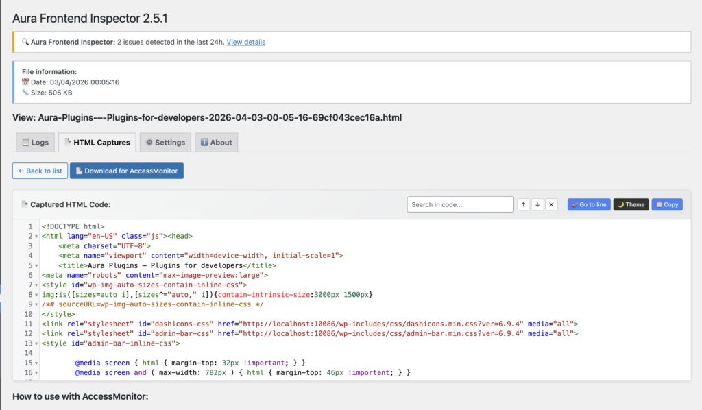The height and width of the screenshot is (410, 702).
Task: Toggle the dark Theme button
Action: coord(631,204)
